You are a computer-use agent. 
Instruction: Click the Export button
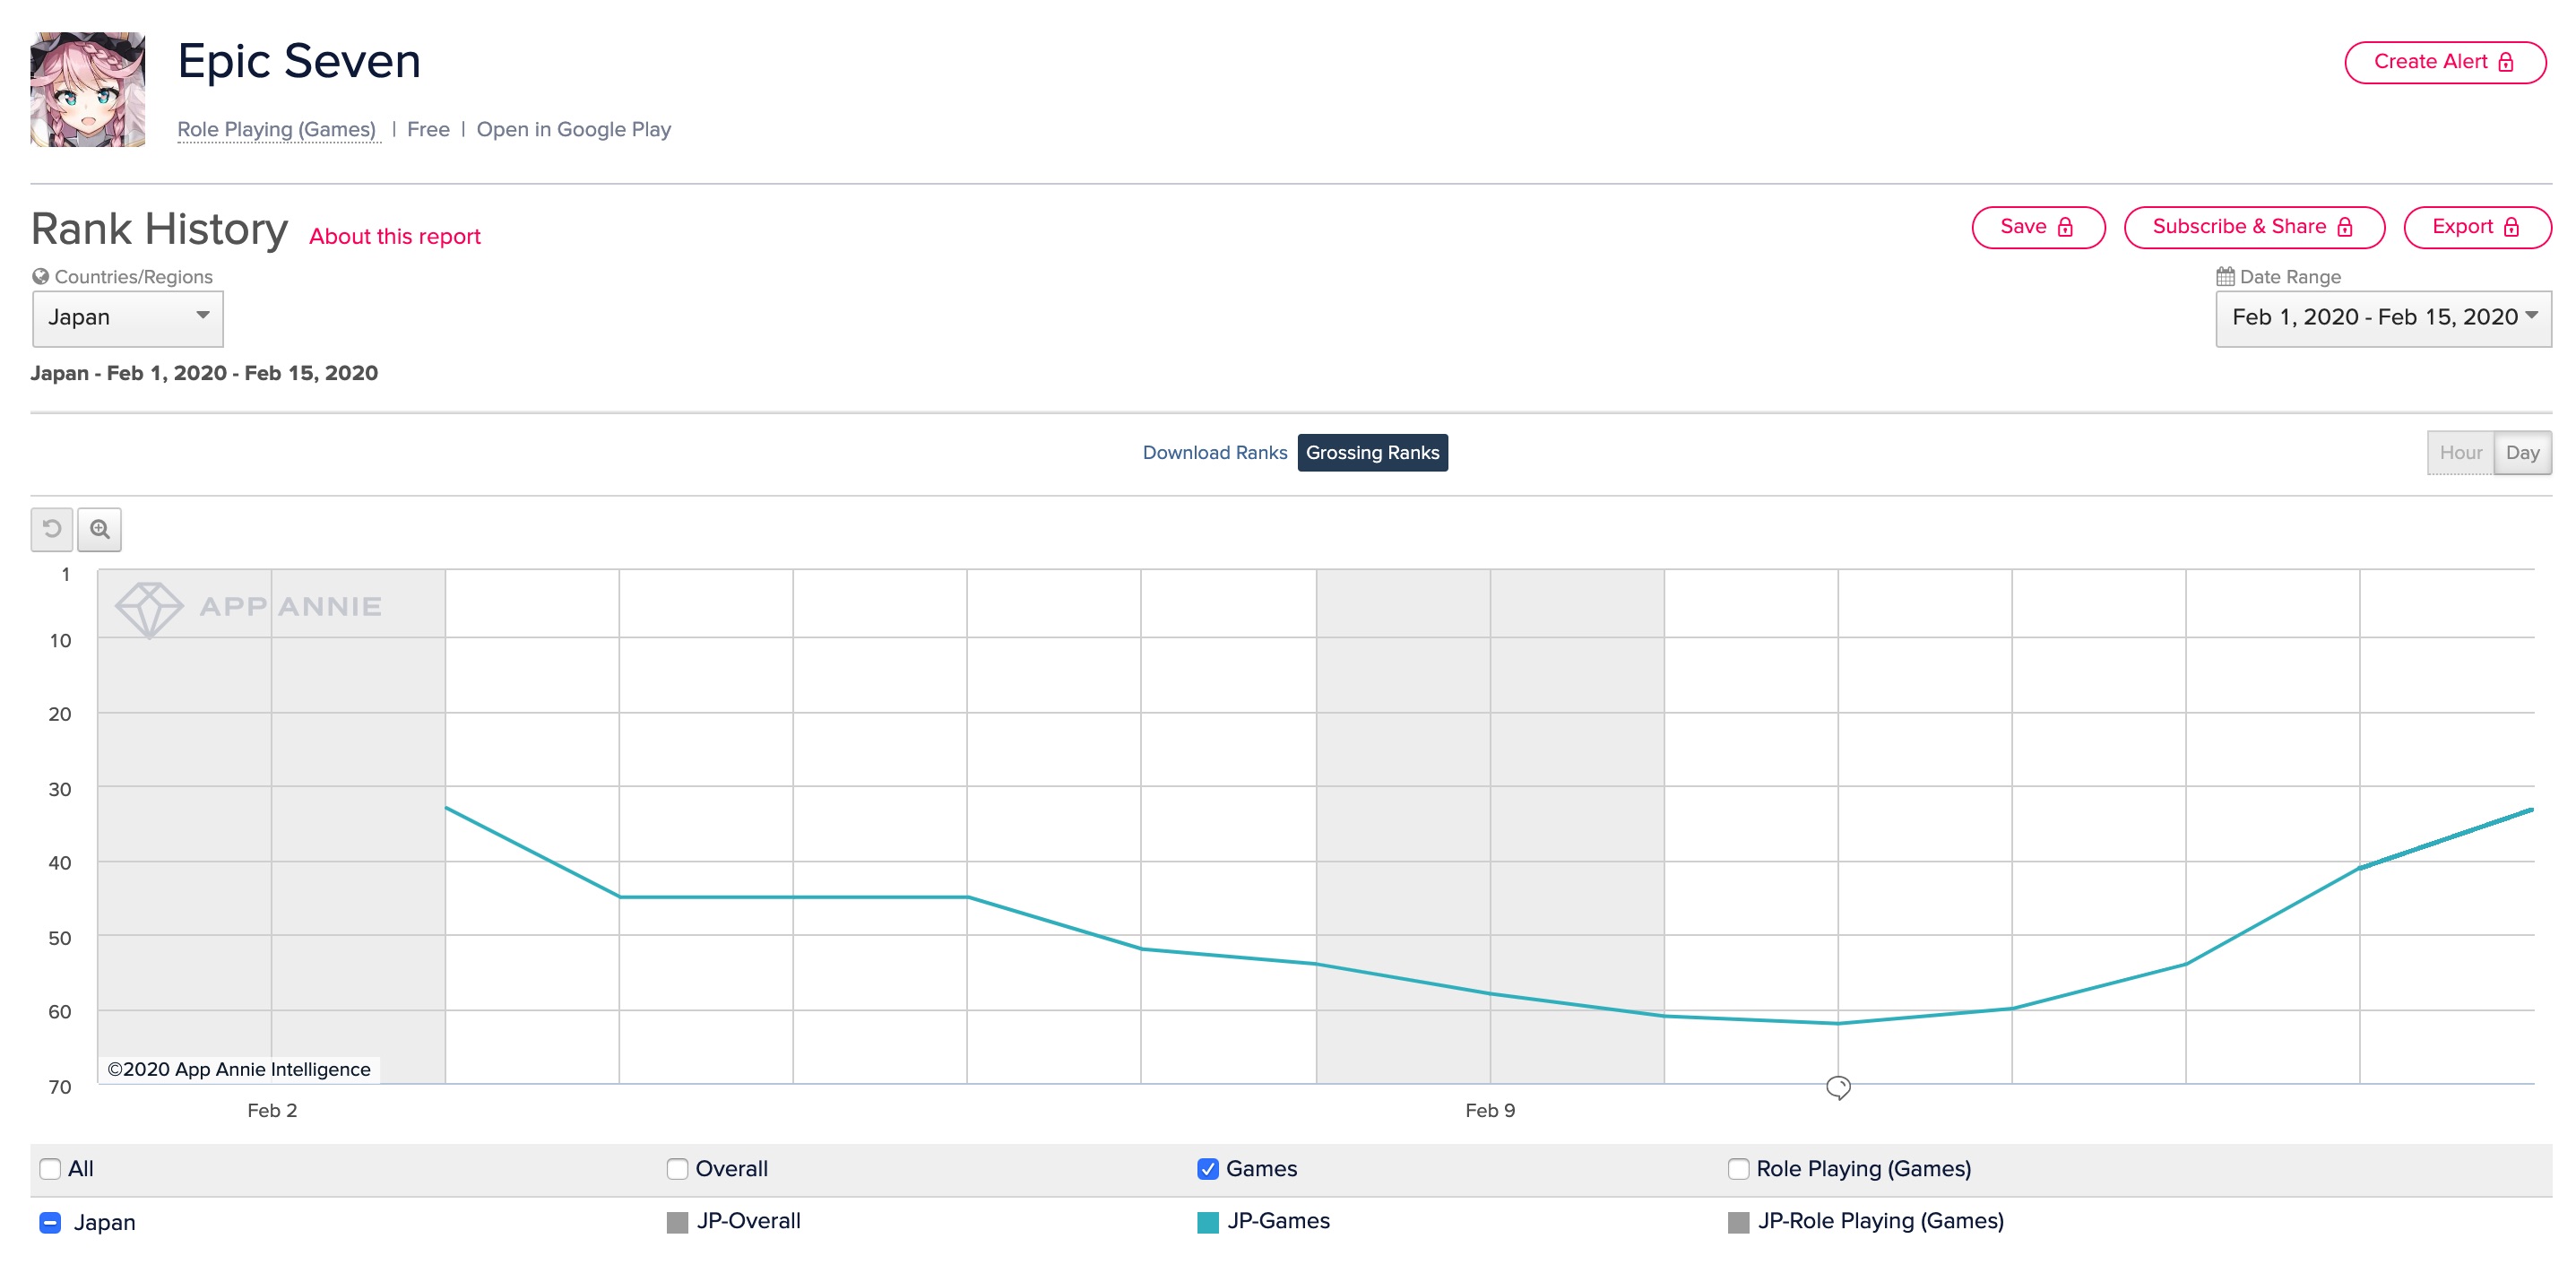(2477, 227)
